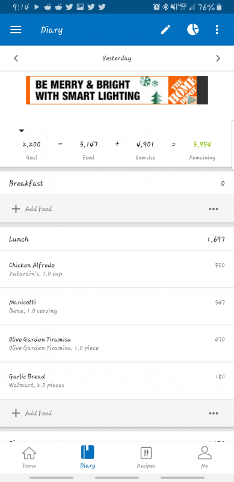Viewport: 234px width, 482px height.
Task: Tap the pencil edit icon
Action: (165, 30)
